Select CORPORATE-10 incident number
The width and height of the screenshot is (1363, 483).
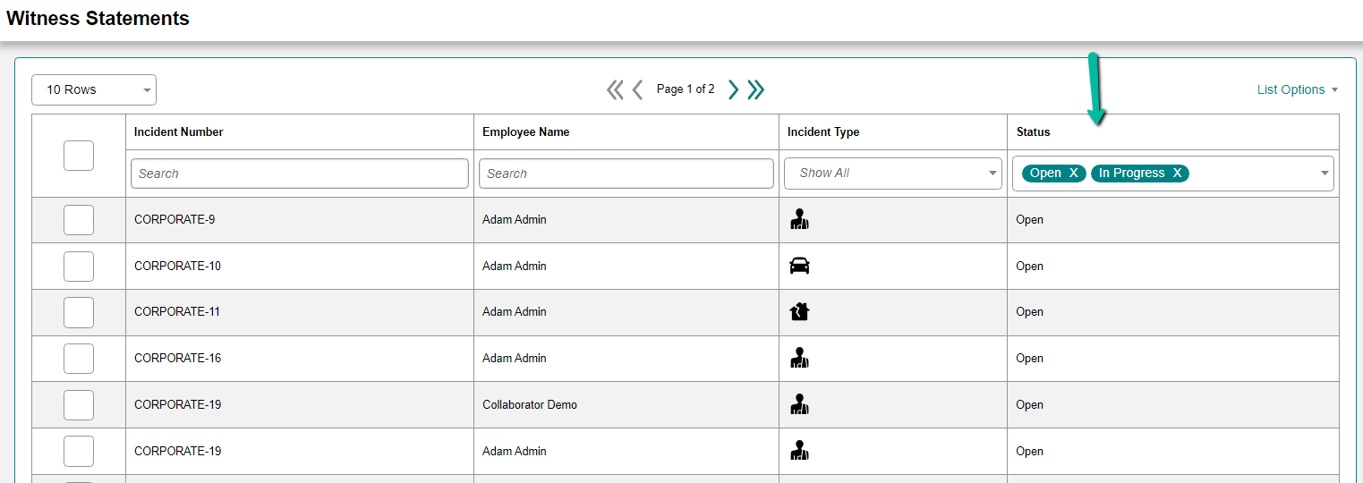(177, 266)
